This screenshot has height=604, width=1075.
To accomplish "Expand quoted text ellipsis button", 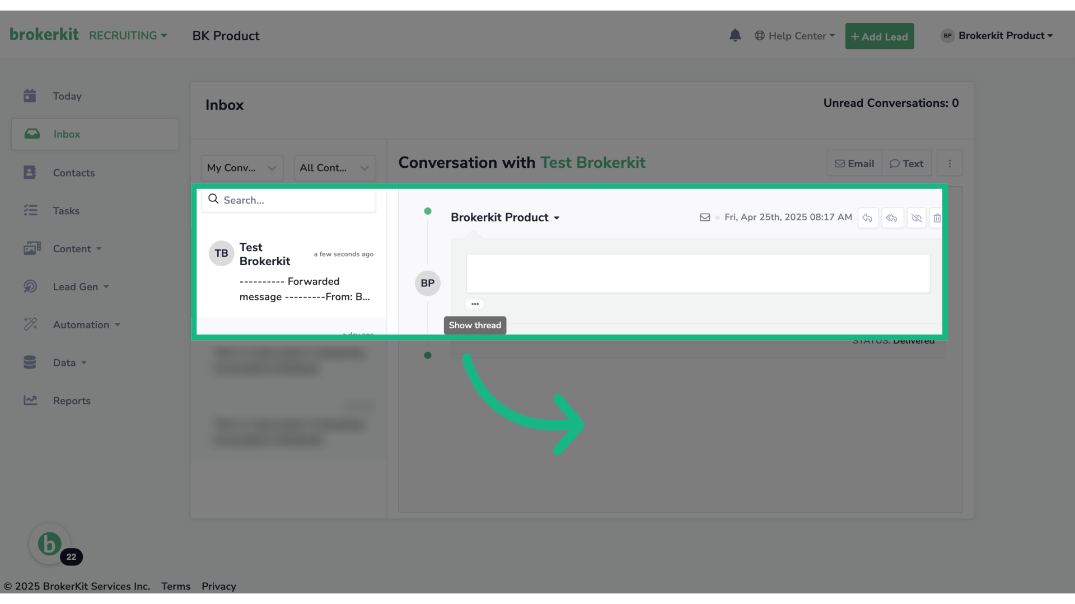I will (x=475, y=304).
